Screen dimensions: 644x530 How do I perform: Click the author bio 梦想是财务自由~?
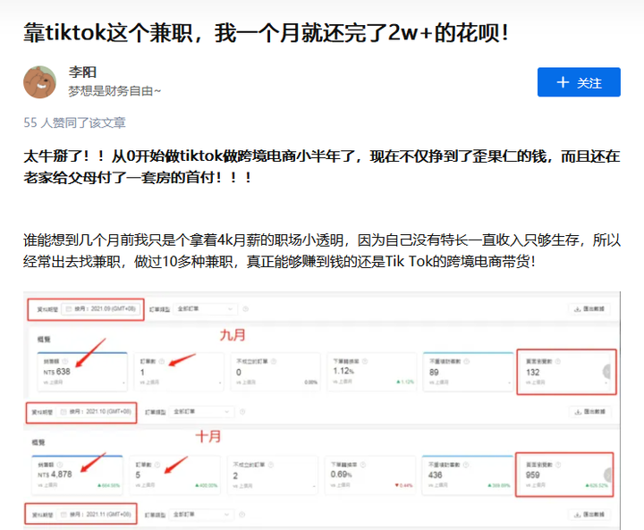[114, 91]
